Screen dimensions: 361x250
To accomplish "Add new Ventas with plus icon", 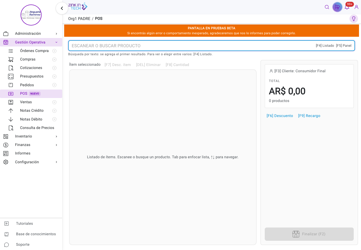I will 54,102.
